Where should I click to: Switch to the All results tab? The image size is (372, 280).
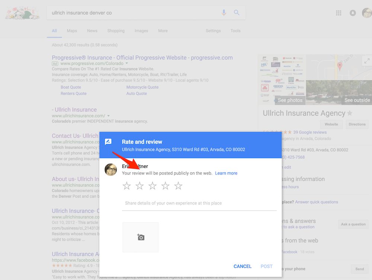[x=54, y=31]
